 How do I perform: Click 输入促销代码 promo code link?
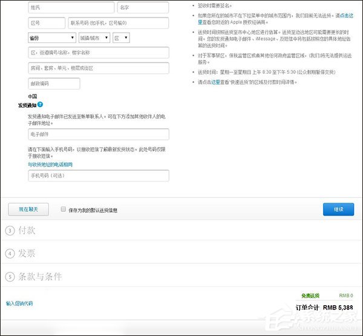(x=19, y=303)
